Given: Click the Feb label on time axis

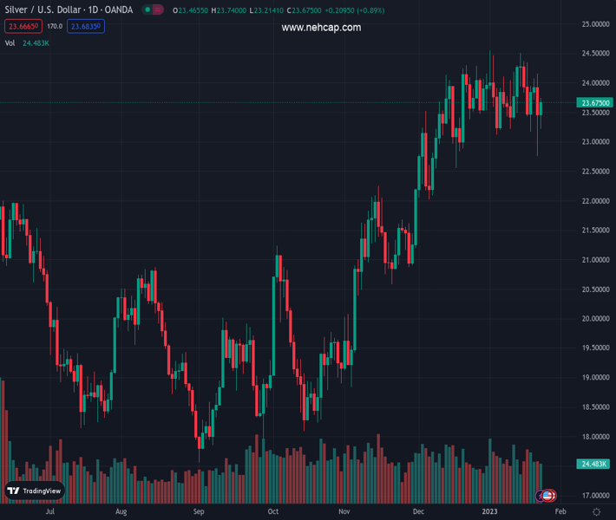Looking at the screenshot, I should click(x=560, y=512).
